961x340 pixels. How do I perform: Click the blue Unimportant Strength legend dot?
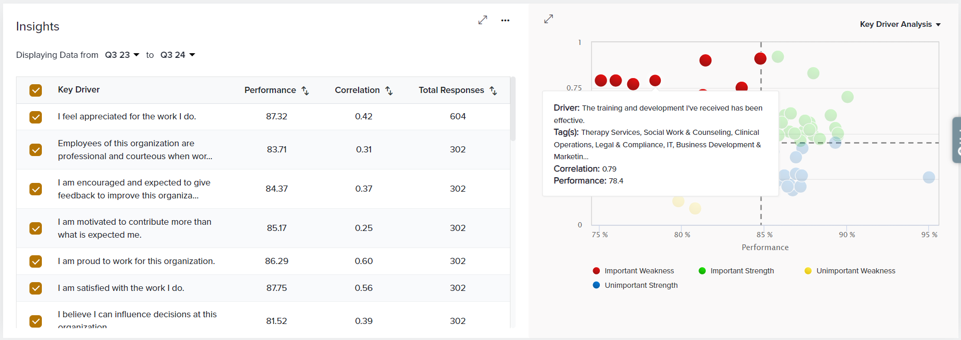[596, 285]
